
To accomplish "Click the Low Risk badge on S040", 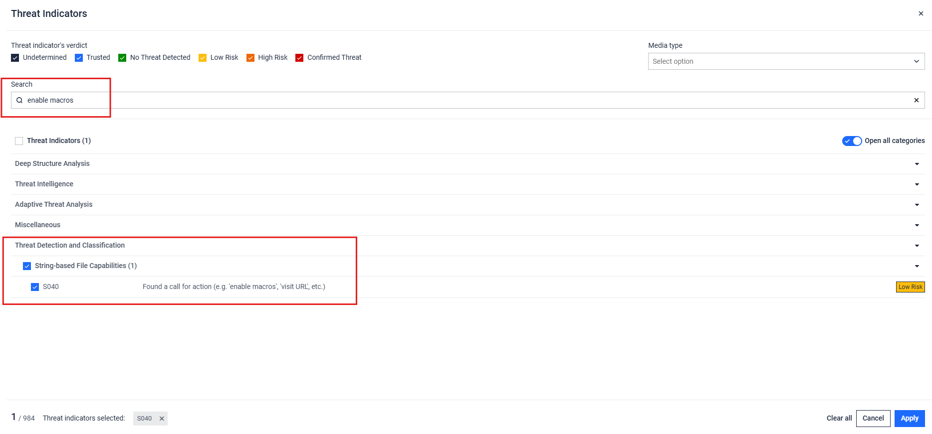I will tap(910, 287).
